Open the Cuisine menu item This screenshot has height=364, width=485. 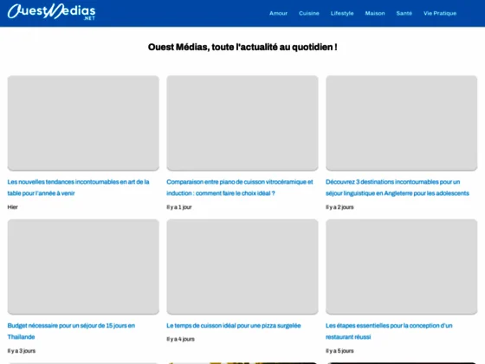pos(308,13)
